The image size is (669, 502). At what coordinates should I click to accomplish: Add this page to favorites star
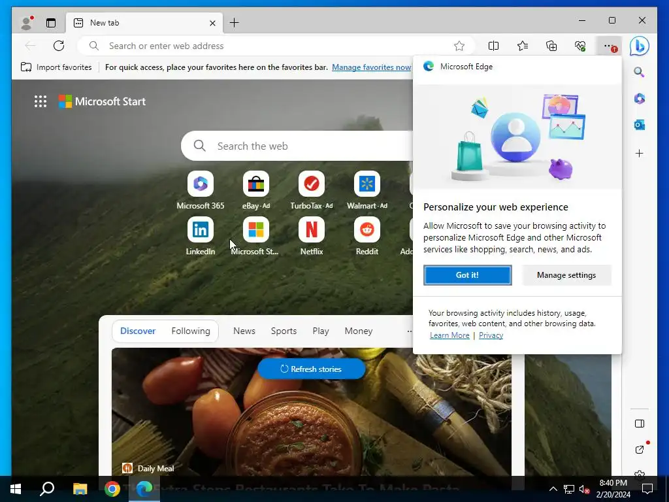click(x=459, y=46)
